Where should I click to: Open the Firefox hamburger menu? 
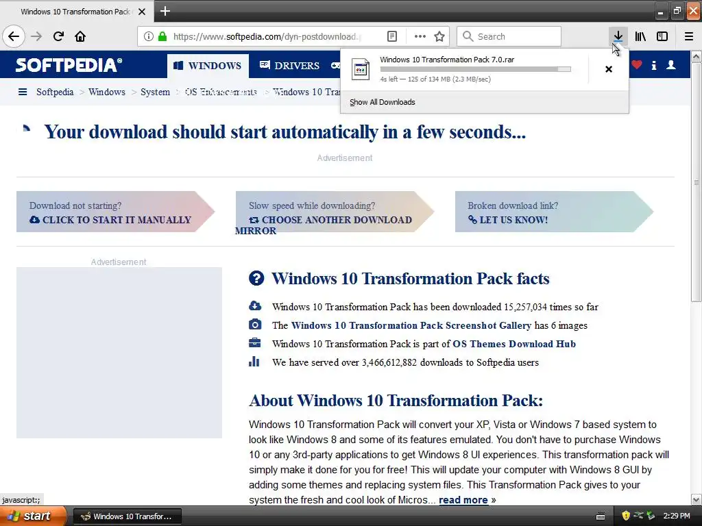689,36
